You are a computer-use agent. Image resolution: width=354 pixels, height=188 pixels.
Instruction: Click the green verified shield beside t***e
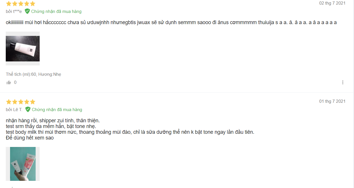coord(27,11)
